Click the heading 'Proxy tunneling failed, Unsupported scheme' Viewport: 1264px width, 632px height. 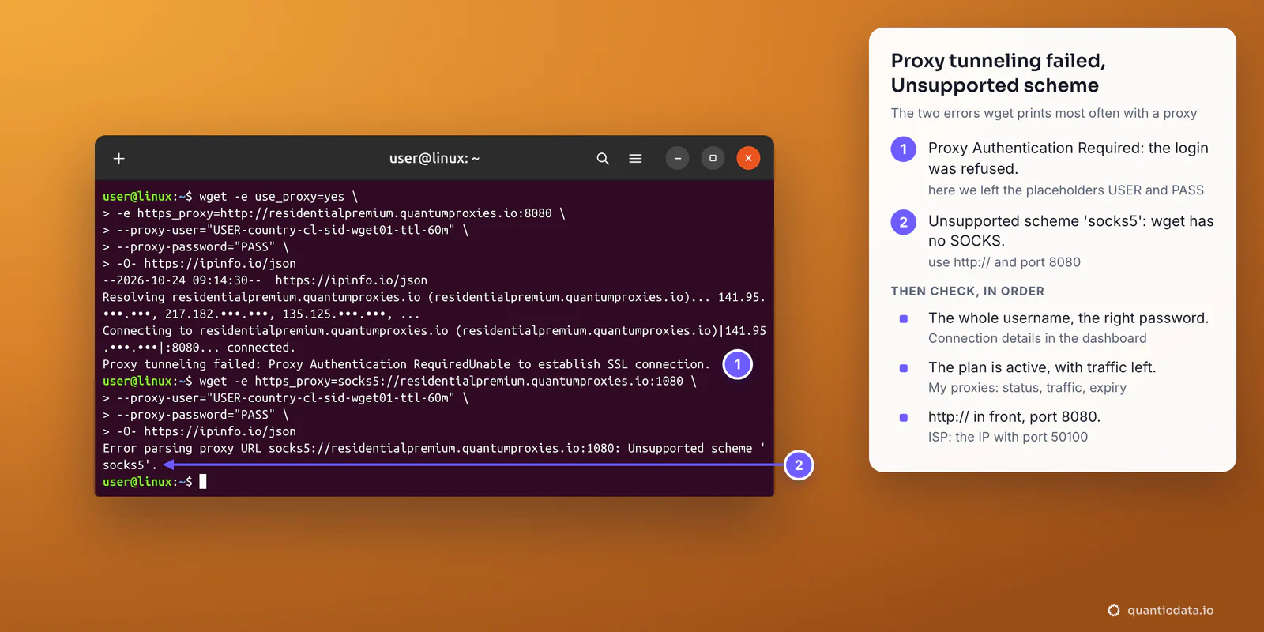coord(999,73)
